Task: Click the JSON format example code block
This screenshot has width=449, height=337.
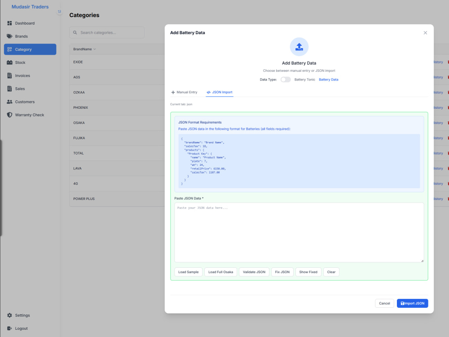Action: (x=299, y=161)
